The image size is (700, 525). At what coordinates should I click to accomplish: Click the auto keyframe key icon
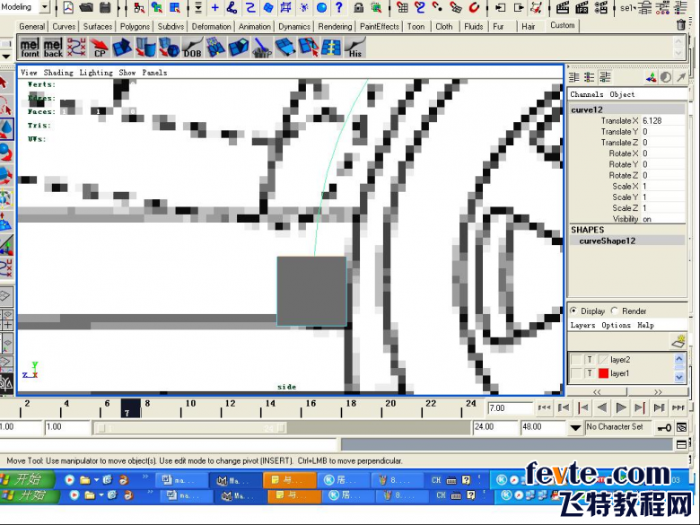tap(664, 428)
